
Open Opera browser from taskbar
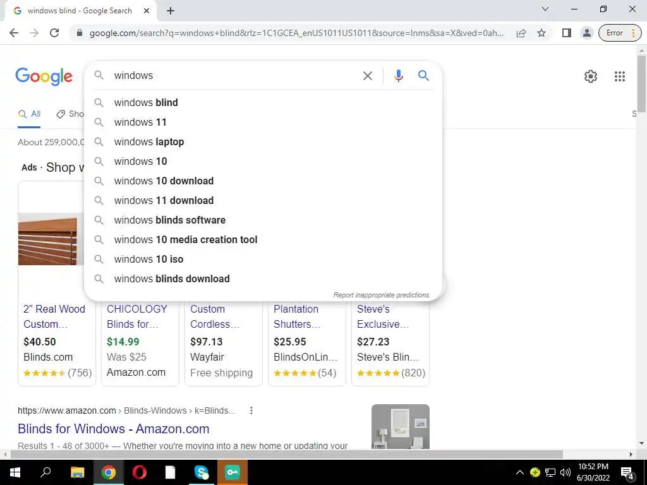[x=140, y=472]
